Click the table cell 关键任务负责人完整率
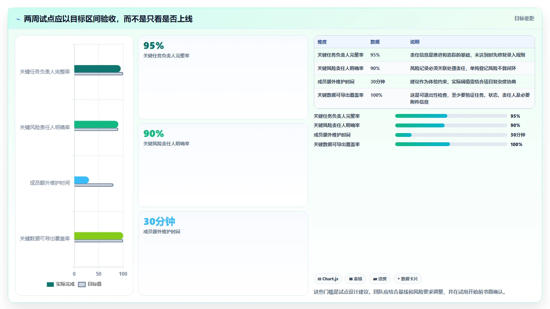Screen dimensions: 550x309 click(340, 55)
